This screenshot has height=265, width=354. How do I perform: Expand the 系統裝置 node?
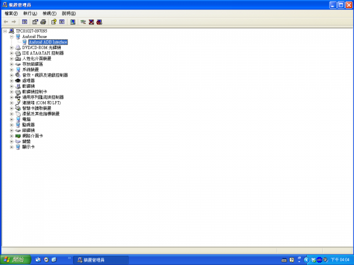(12, 70)
